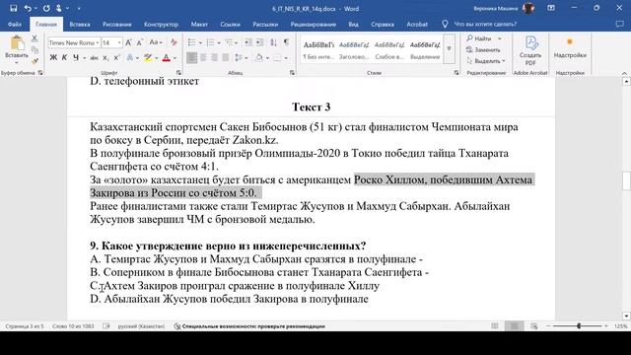631x355 pixels.
Task: Click the decrease indent icon
Action: click(248, 42)
